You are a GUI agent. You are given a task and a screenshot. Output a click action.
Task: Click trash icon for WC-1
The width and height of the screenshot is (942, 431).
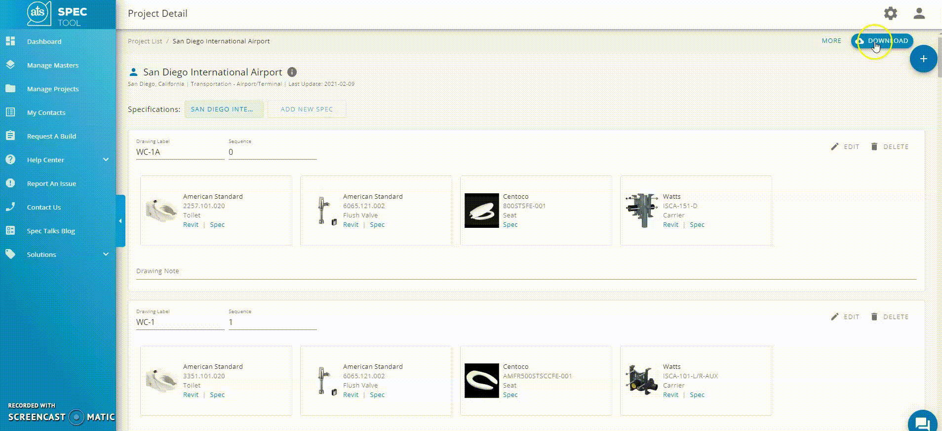874,317
